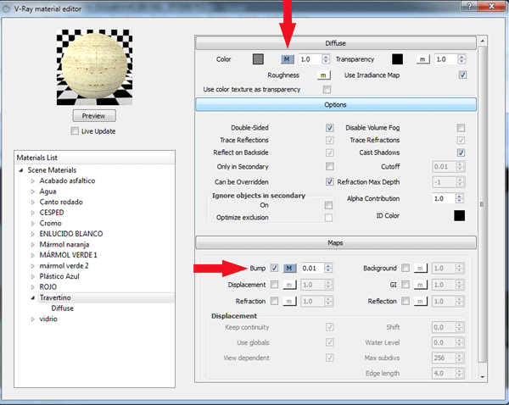The height and width of the screenshot is (405, 509).
Task: Collapse the Scene Materials tree
Action: tap(21, 170)
